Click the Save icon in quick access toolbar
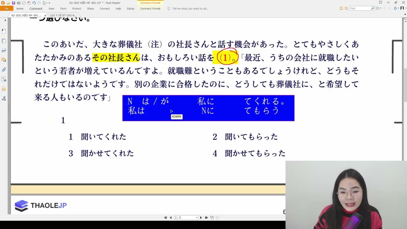Screen dimensions: 407x229 point(13,3)
